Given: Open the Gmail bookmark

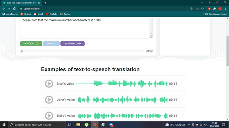Looking at the screenshot, I should [38, 14].
